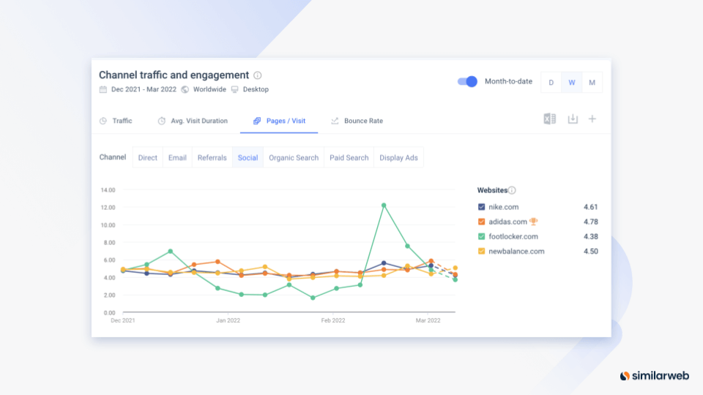Choose the Display Ads channel

(x=398, y=158)
